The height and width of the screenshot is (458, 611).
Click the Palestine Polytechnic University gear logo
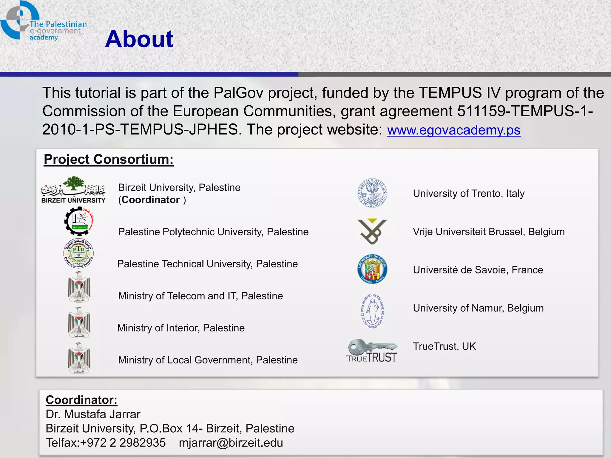click(79, 222)
